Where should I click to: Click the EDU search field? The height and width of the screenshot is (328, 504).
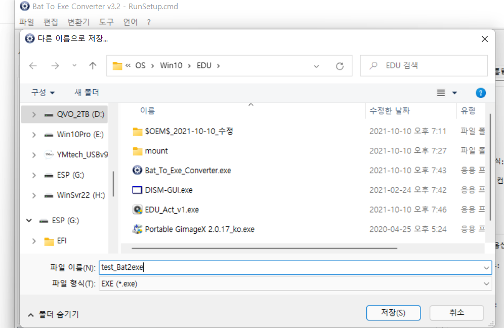424,66
